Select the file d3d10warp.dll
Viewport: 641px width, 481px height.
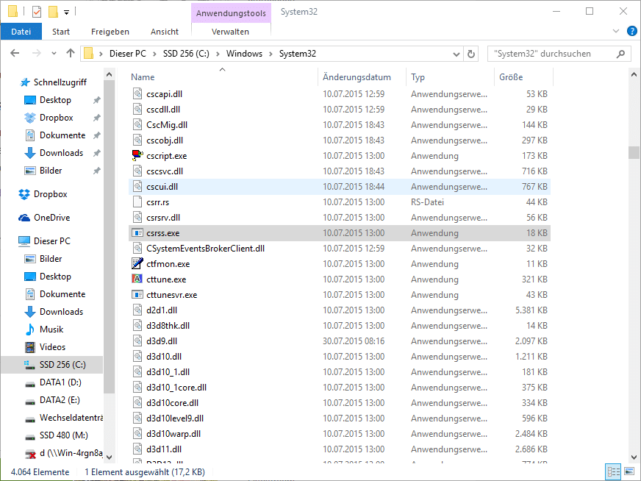[340, 433]
